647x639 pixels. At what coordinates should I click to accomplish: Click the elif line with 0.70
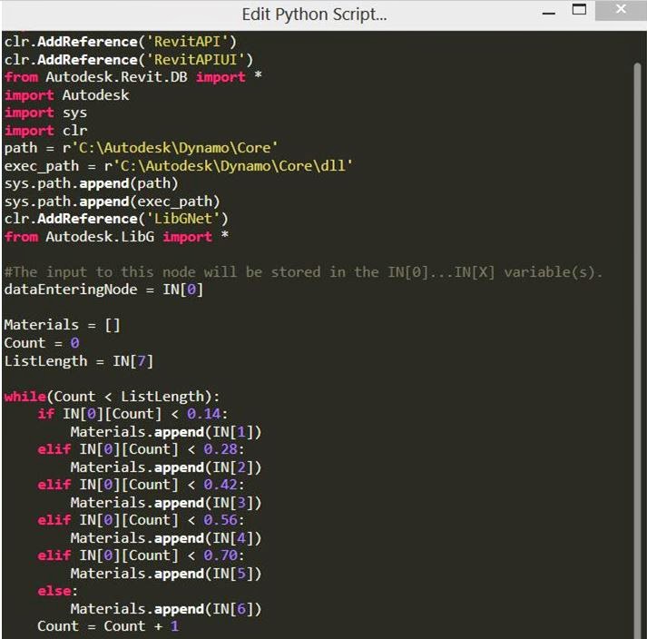pyautogui.click(x=141, y=555)
